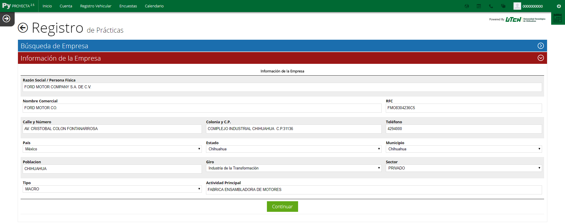The image size is (565, 223).
Task: Open the large calendar side panel icon
Action: click(x=558, y=18)
